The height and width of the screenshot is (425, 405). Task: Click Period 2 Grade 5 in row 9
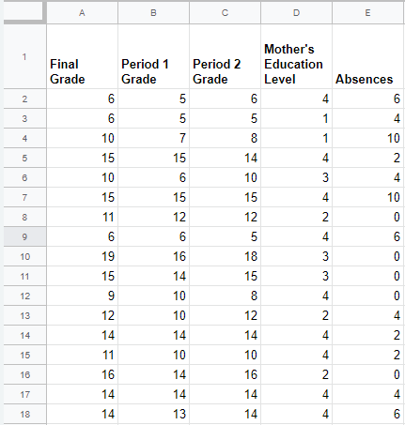point(225,236)
